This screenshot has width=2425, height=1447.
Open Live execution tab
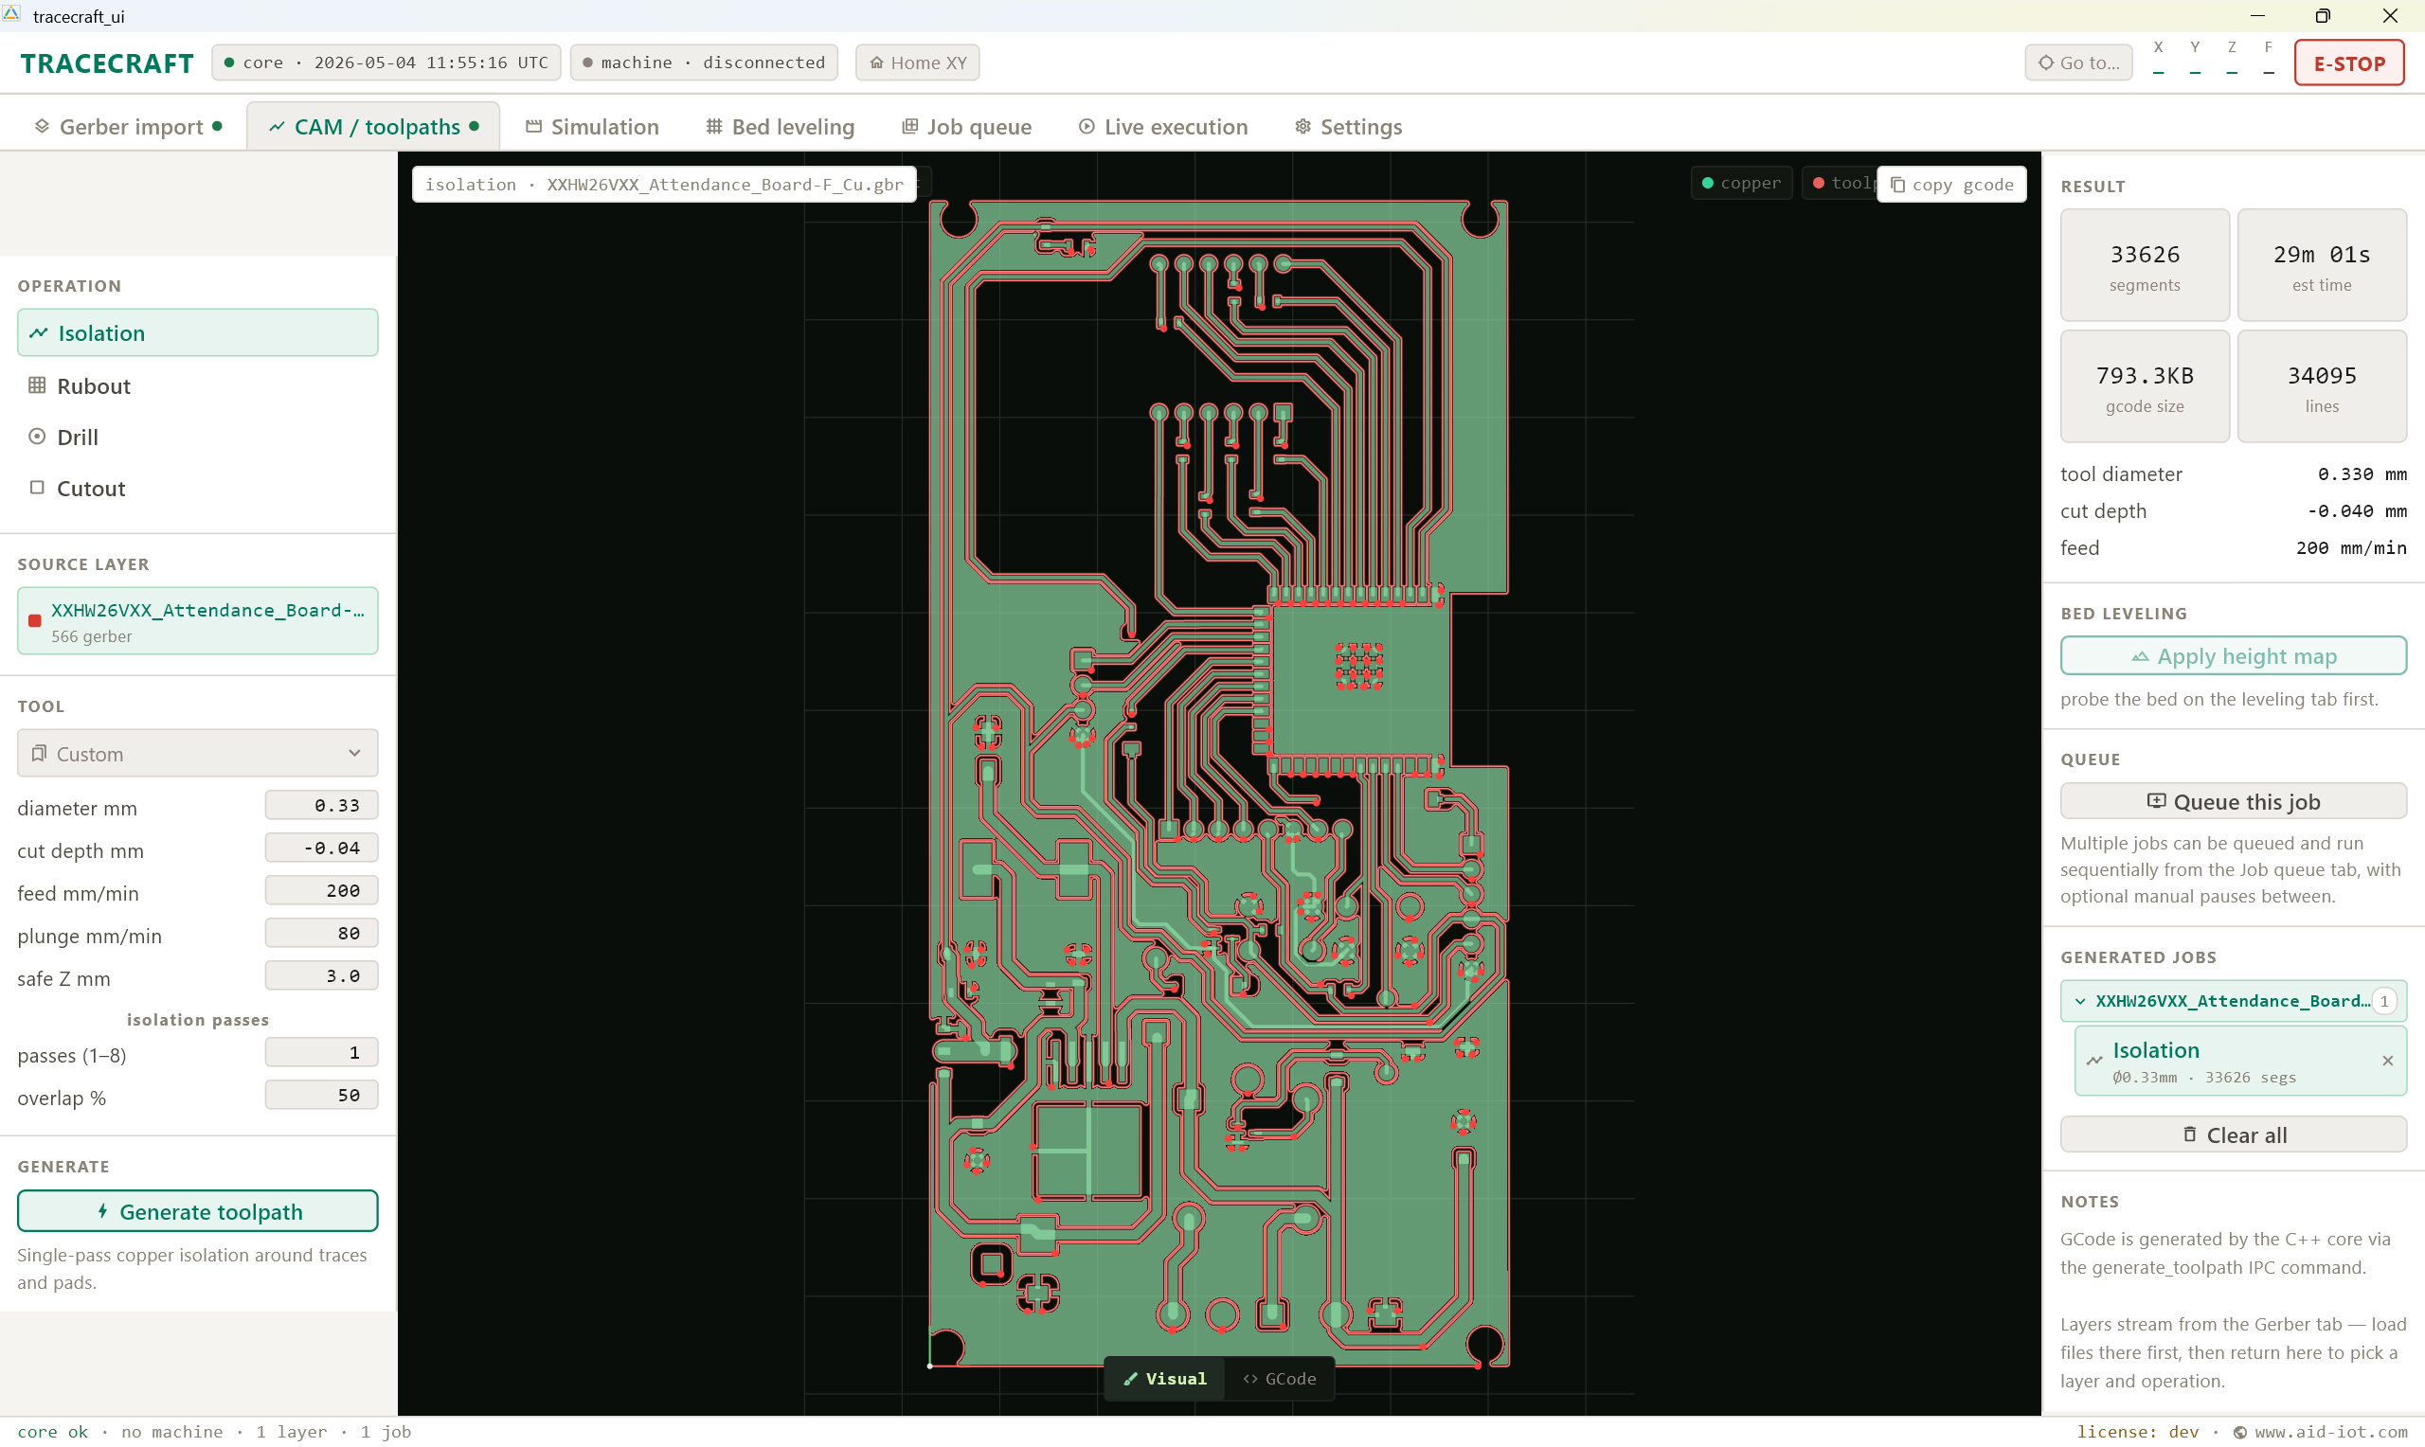[x=1162, y=127]
